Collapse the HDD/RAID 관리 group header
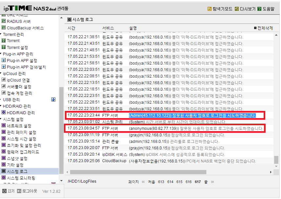This screenshot has width=281, height=199. (1, 106)
